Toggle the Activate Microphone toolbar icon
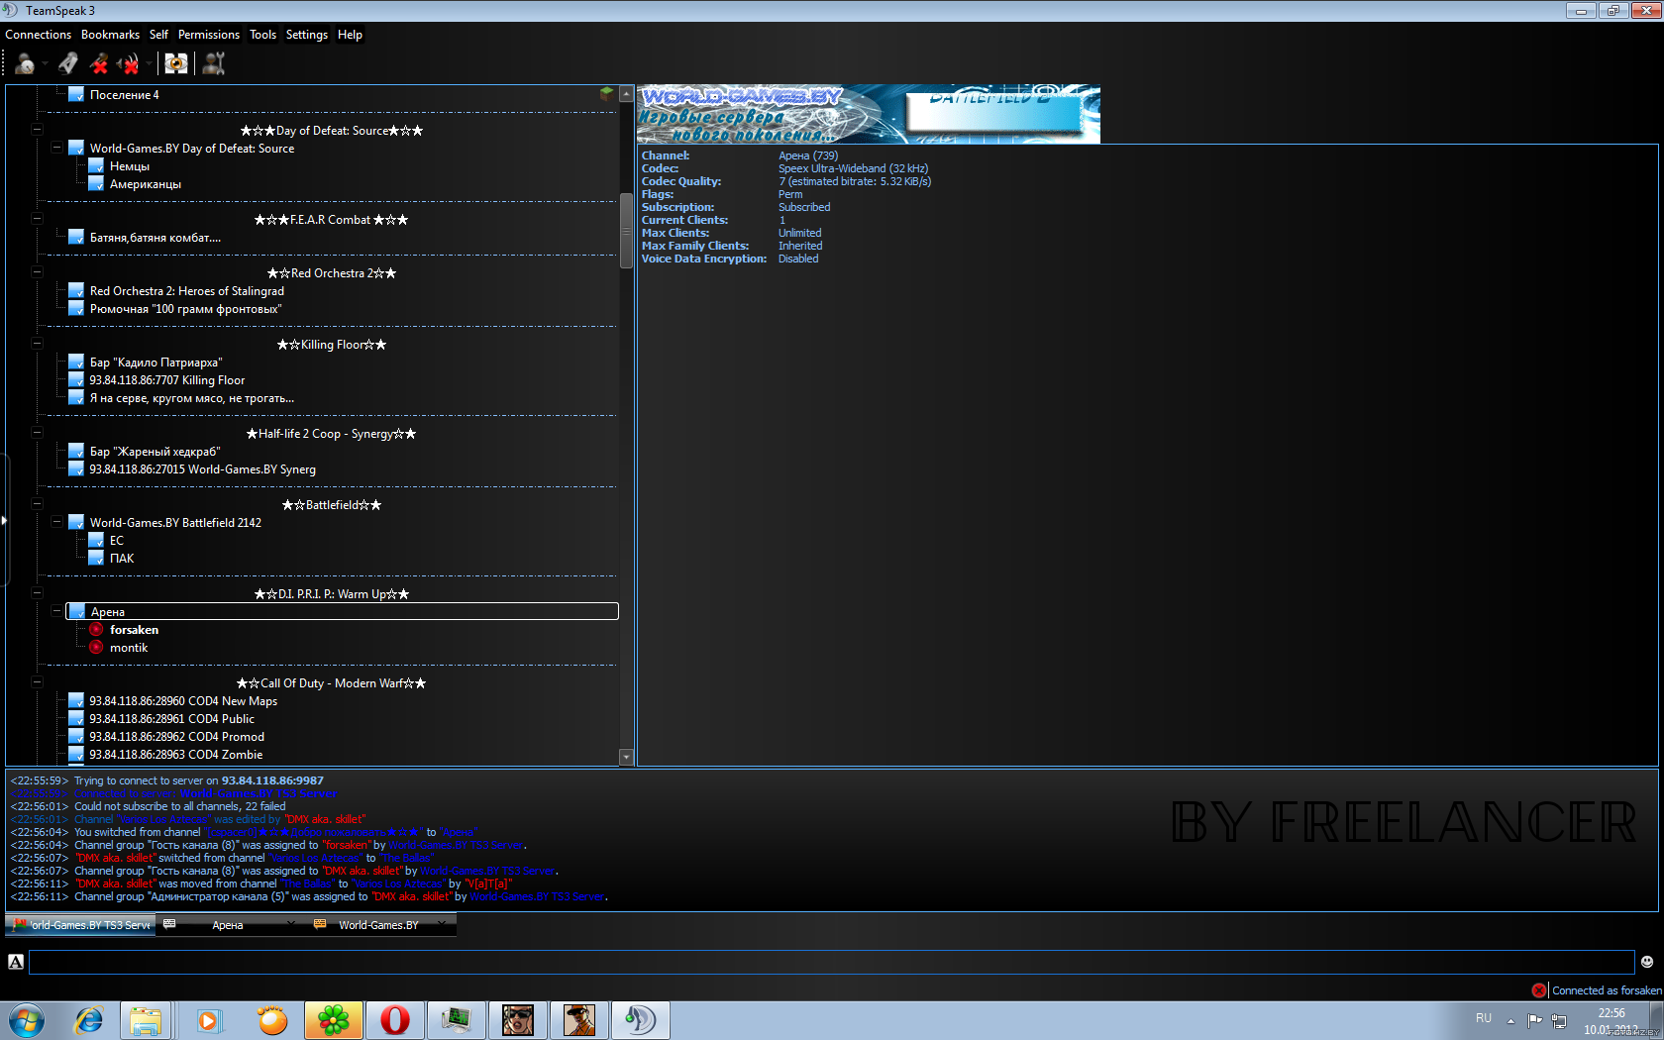Screen dimensions: 1664x1040 click(67, 64)
